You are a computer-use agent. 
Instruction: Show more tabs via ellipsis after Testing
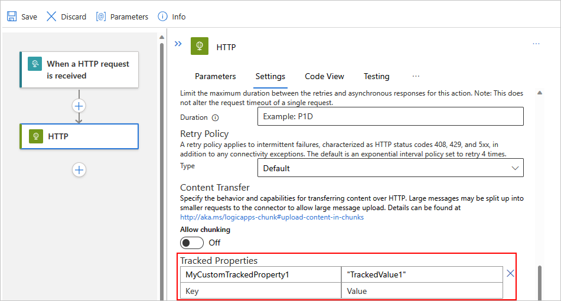(416, 76)
